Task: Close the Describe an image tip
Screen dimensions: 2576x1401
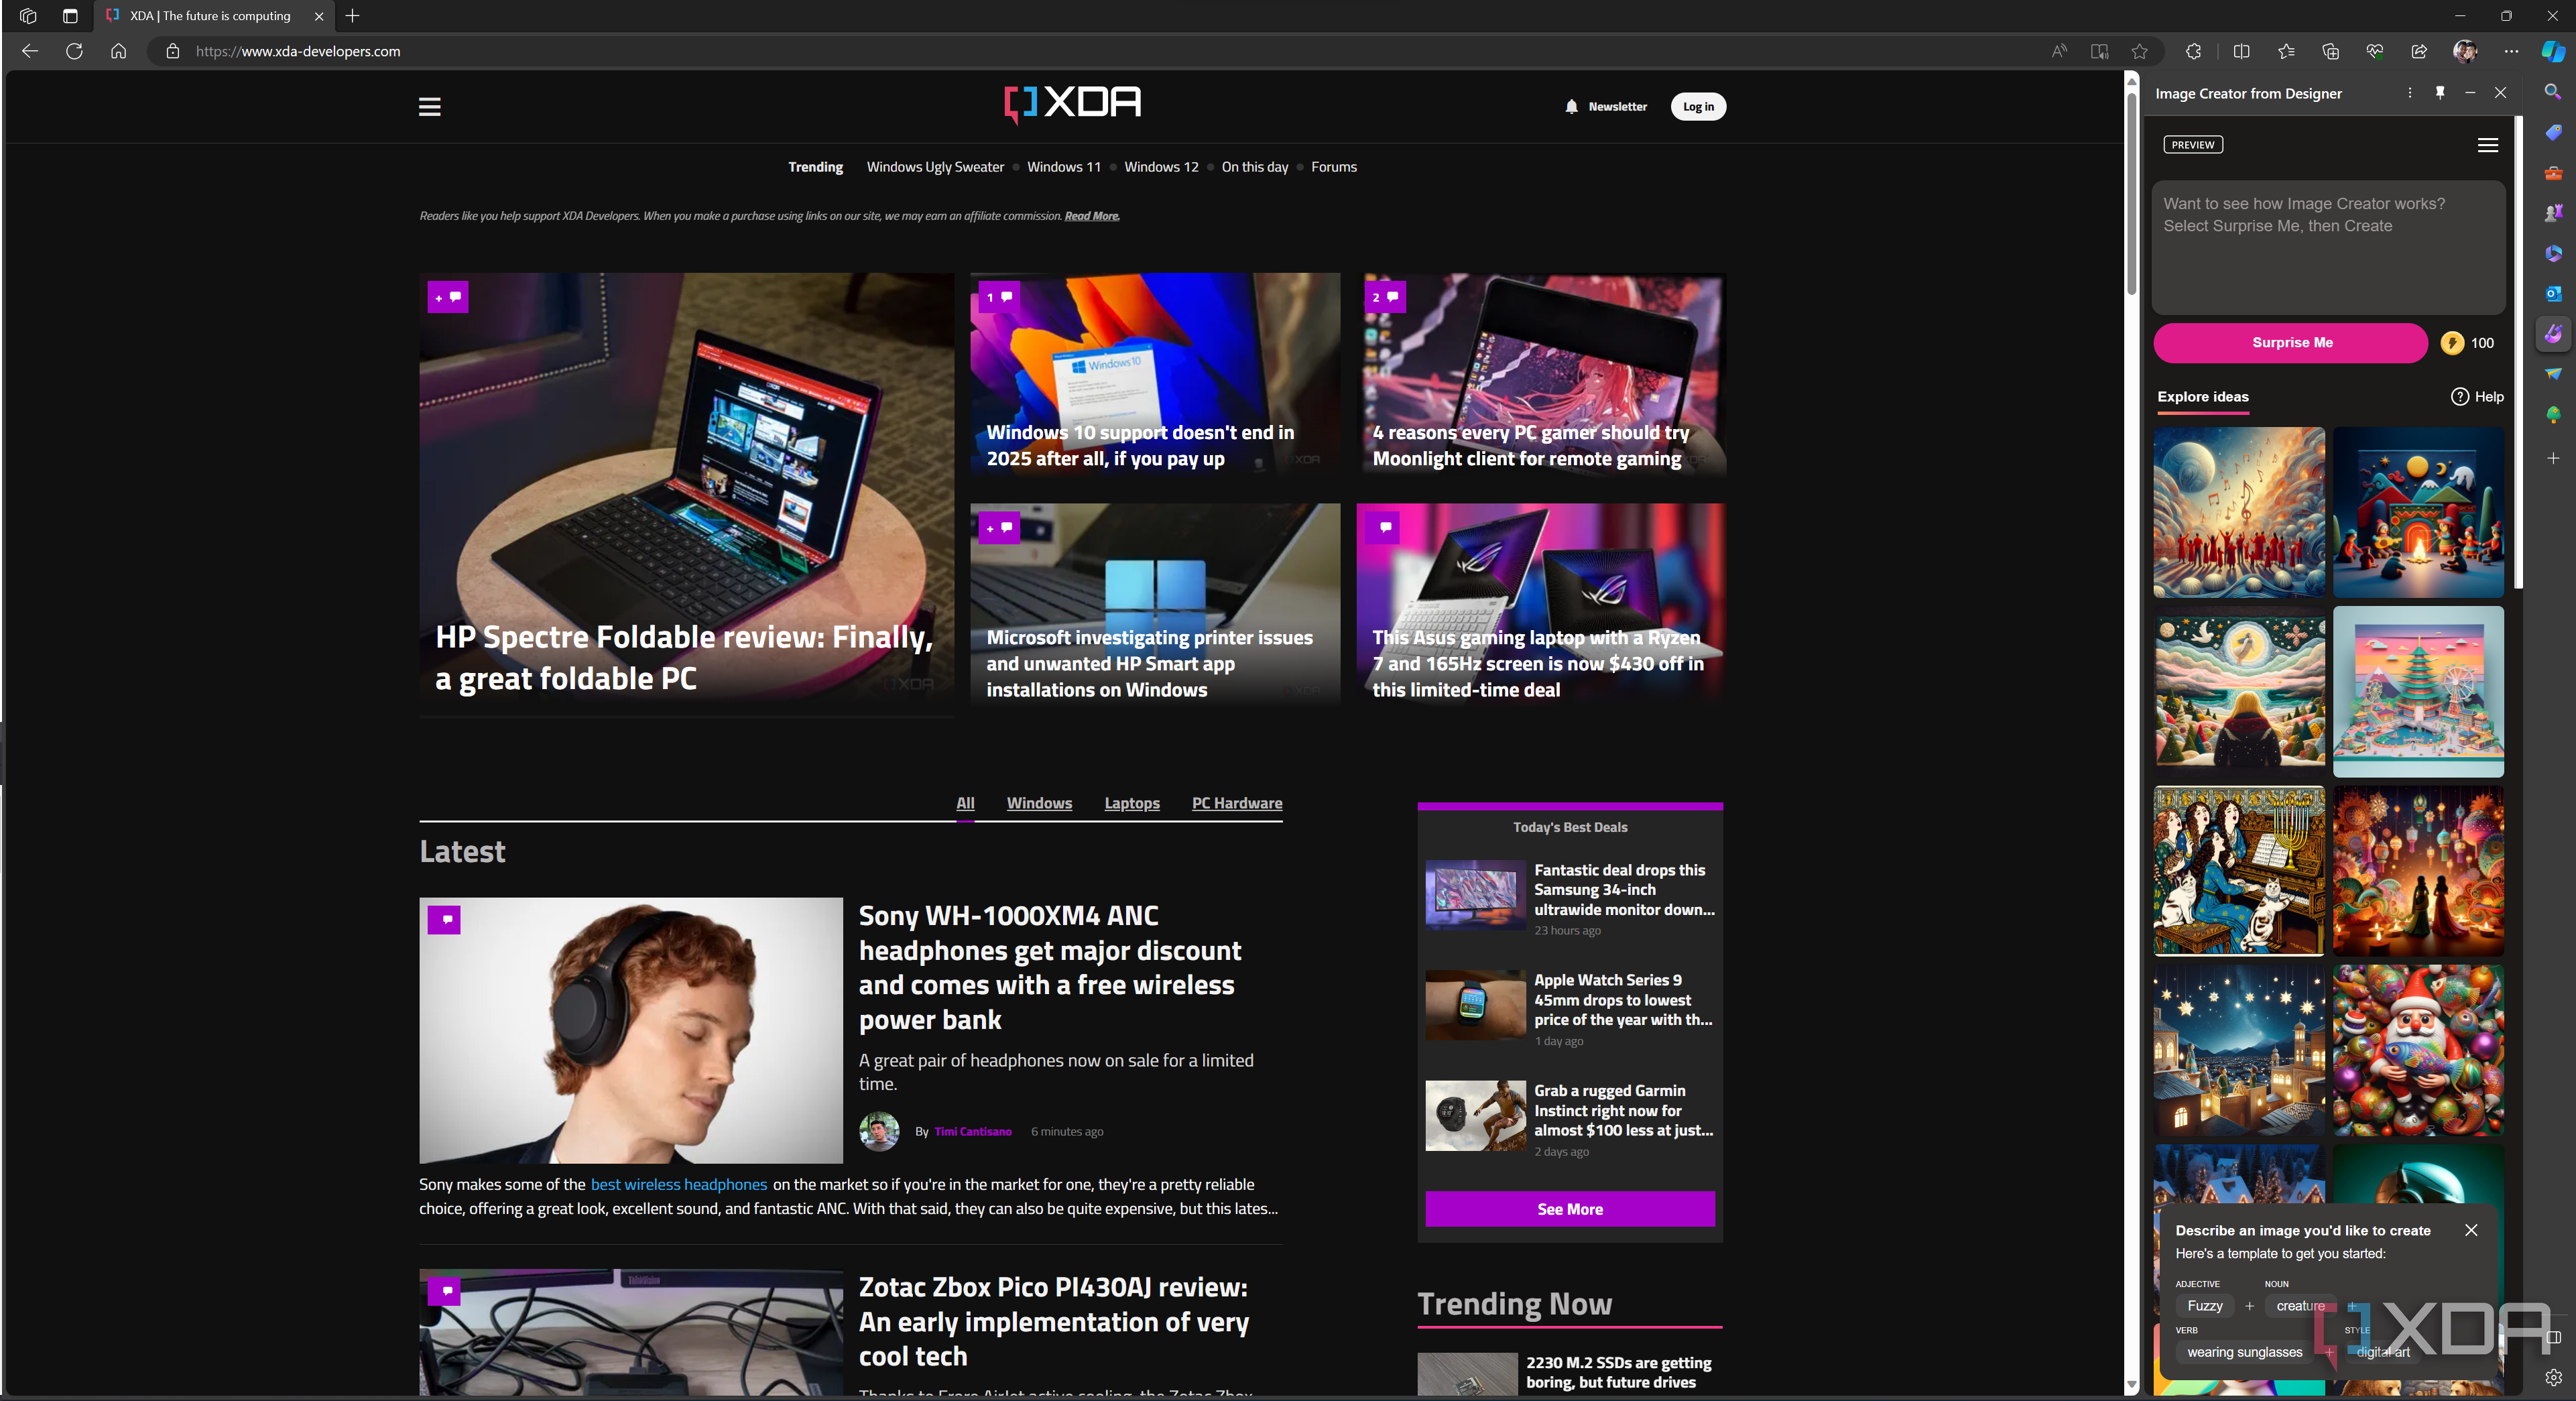Action: pos(2471,1230)
